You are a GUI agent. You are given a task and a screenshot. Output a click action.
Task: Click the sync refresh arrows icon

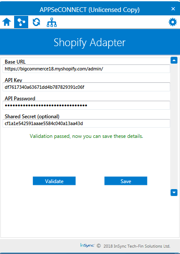click(x=36, y=22)
